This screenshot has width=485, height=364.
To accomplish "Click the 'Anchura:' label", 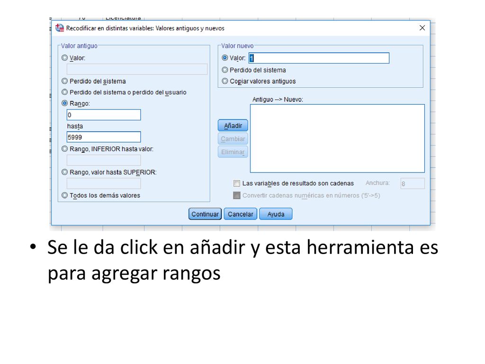I will (377, 183).
